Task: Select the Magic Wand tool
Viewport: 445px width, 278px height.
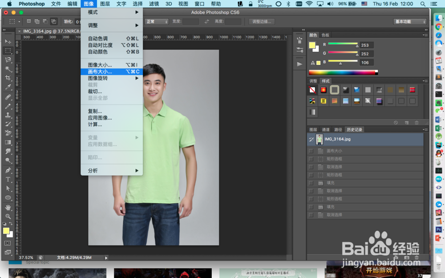Action: click(8, 69)
